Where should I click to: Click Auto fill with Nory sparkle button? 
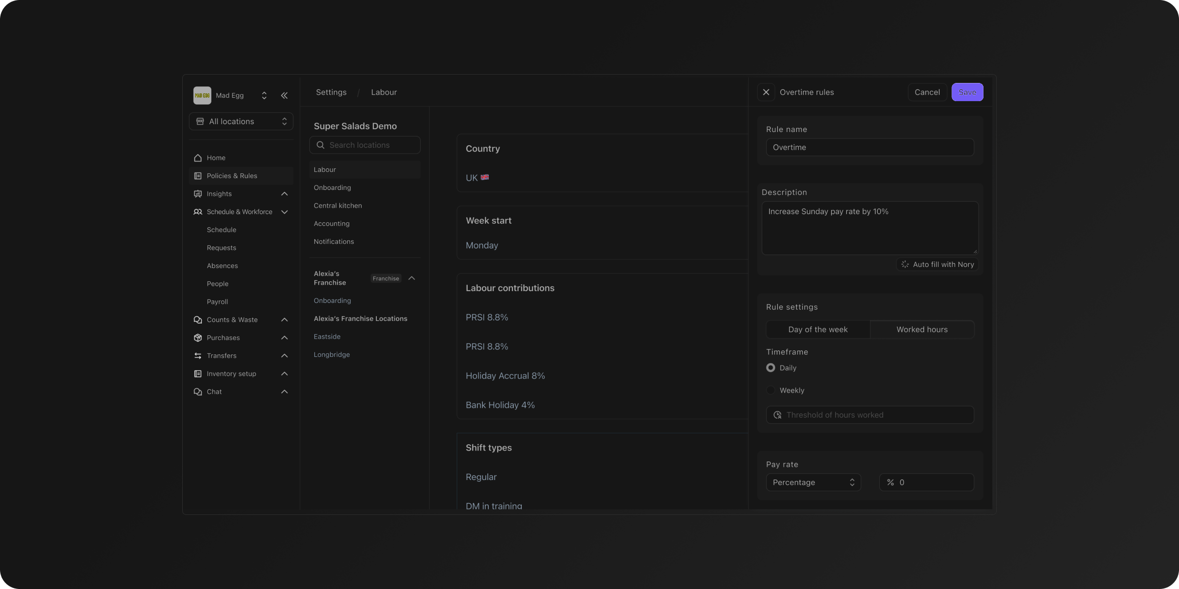(937, 264)
